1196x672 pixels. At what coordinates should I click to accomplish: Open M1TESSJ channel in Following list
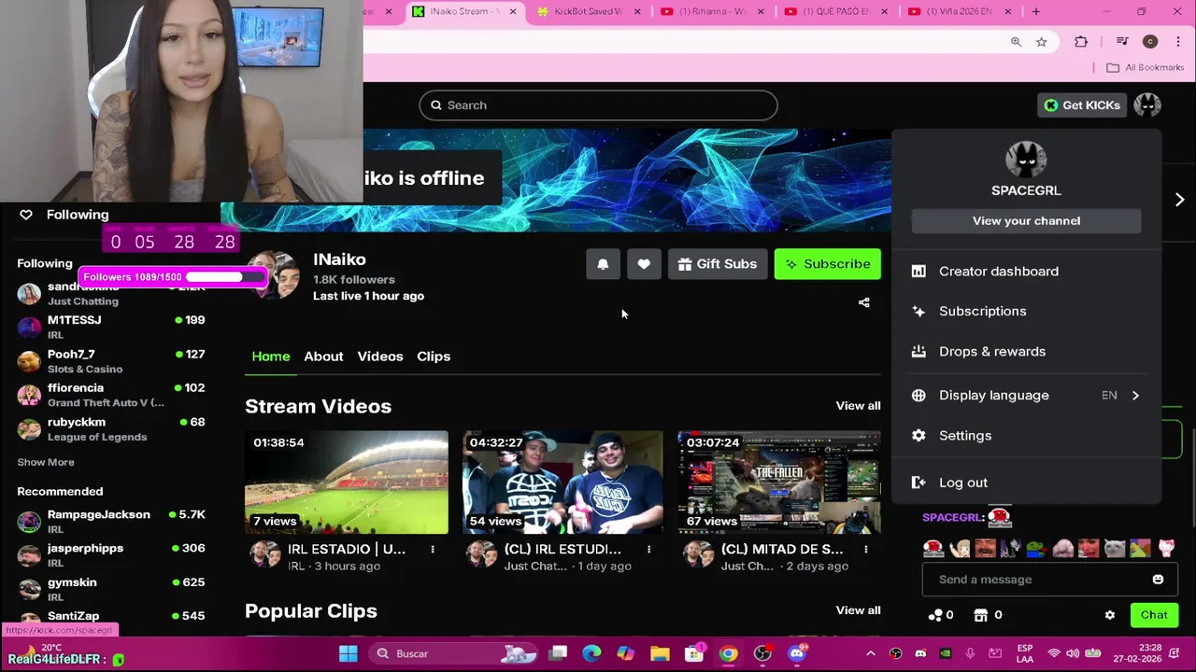[112, 327]
